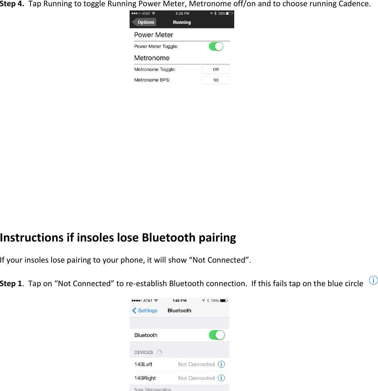Toggle the Power Meter switch
378x391 pixels.
[216, 46]
